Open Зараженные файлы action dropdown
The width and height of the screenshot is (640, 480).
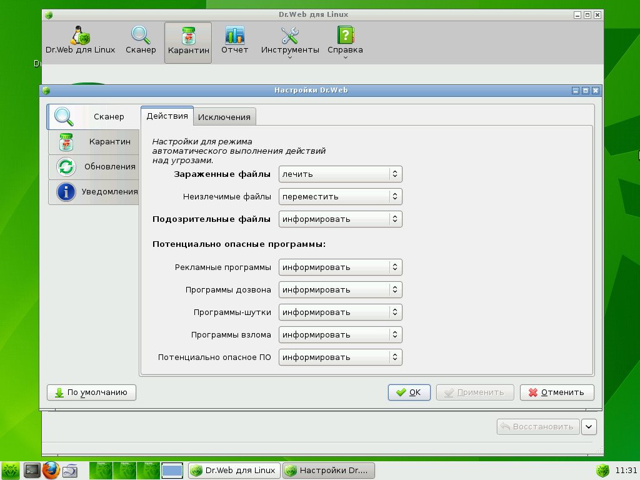tap(341, 174)
